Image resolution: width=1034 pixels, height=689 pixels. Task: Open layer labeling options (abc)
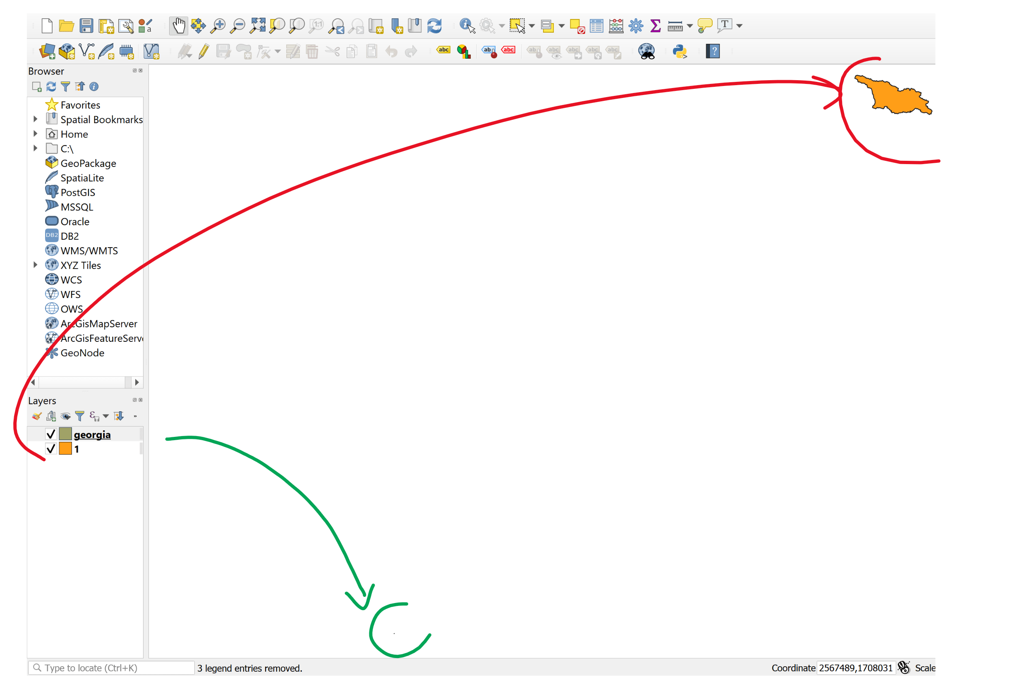coord(443,50)
